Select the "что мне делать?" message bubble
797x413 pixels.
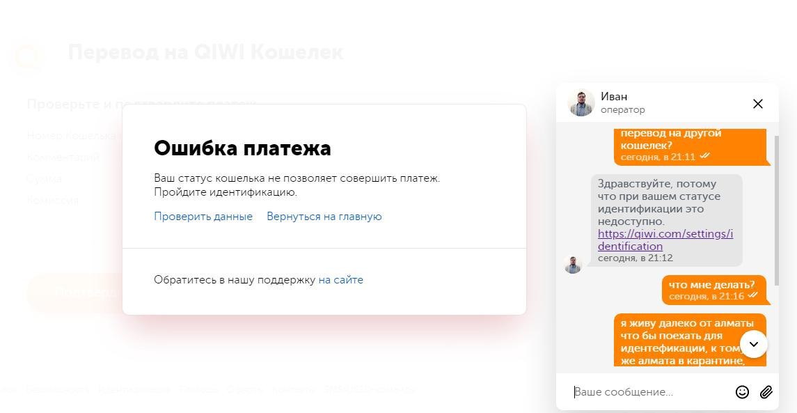tap(714, 290)
